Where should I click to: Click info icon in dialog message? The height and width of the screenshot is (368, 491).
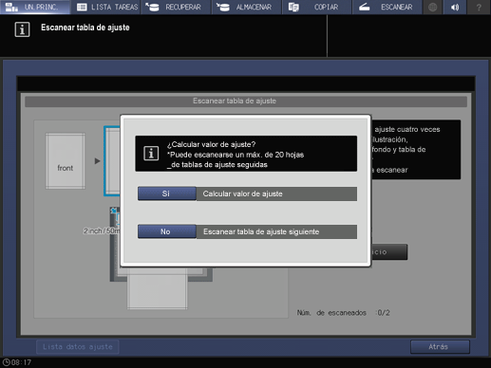pos(151,154)
